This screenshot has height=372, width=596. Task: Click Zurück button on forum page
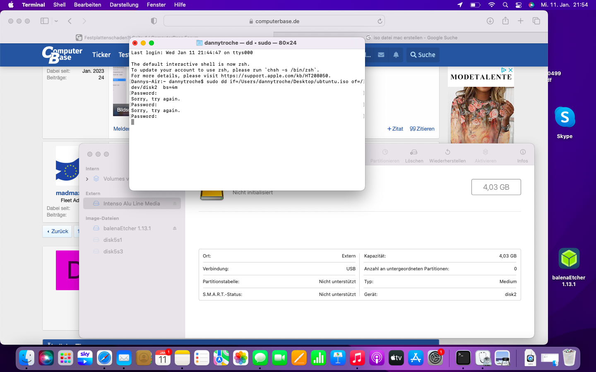[x=58, y=231]
